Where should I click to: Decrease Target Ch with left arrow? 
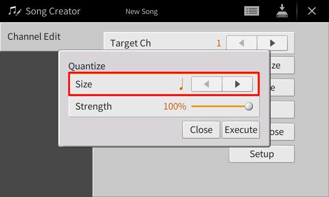(x=242, y=43)
